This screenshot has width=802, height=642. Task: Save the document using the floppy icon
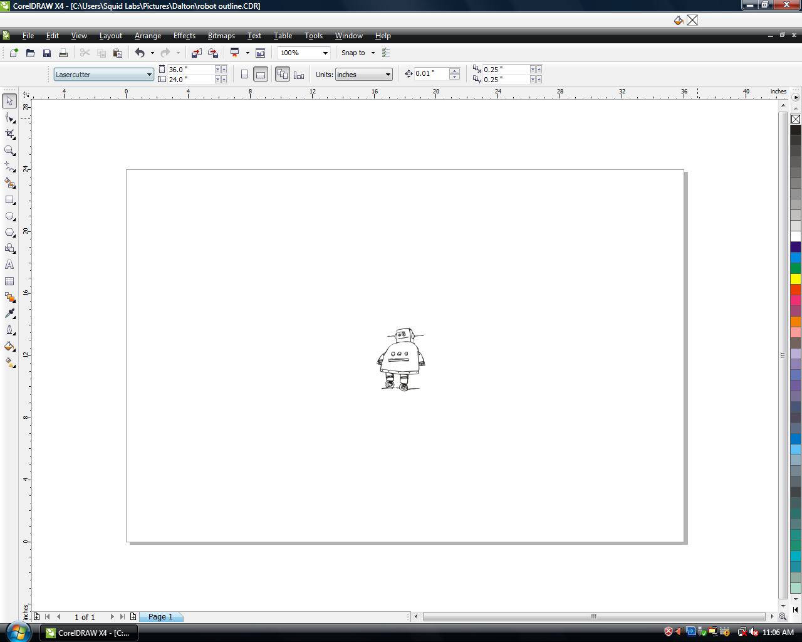pos(47,53)
